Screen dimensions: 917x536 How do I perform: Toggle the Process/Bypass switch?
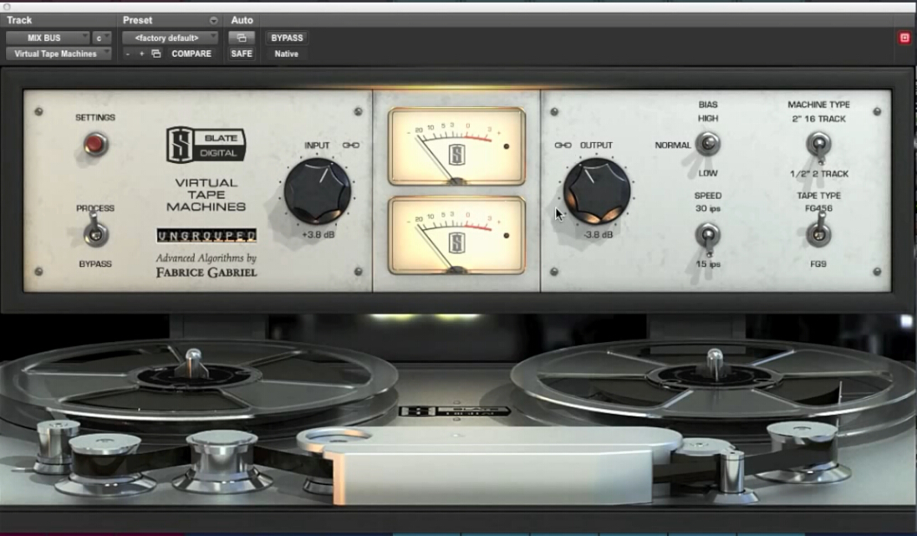click(x=95, y=232)
